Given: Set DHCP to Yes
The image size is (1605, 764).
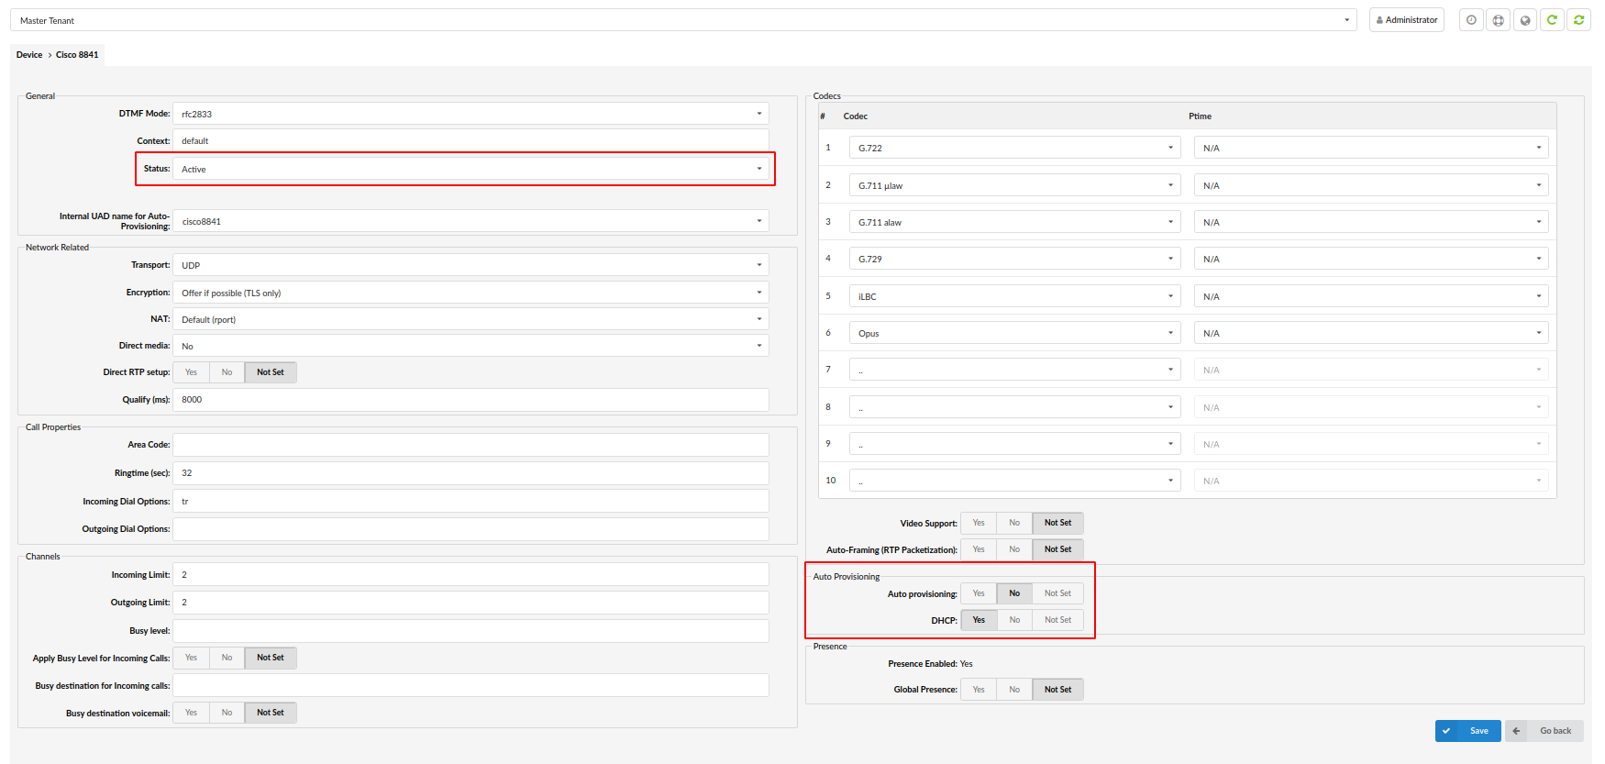Looking at the screenshot, I should coord(979,620).
